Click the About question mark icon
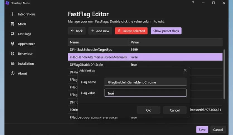Image resolution: width=233 pixels, height=135 pixels. click(x=12, y=73)
